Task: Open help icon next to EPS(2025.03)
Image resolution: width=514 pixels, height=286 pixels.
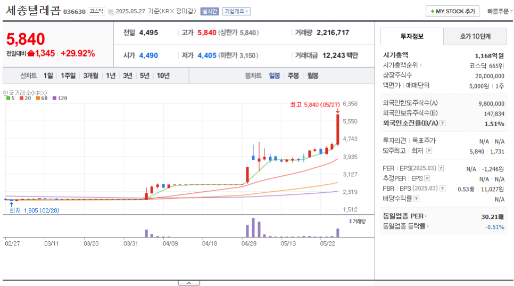Action: point(441,169)
